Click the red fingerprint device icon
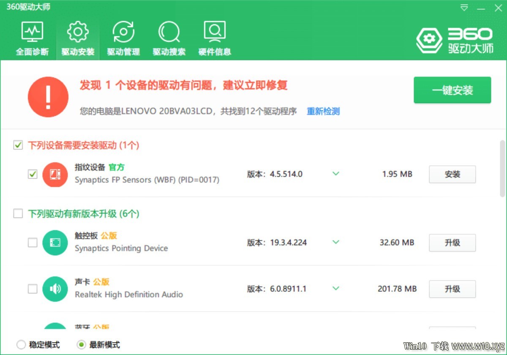Viewport: 507px width, 355px height. pos(55,174)
